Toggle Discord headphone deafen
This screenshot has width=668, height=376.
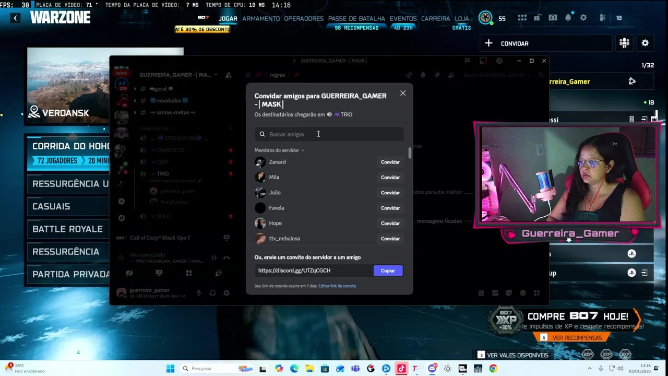tap(212, 293)
